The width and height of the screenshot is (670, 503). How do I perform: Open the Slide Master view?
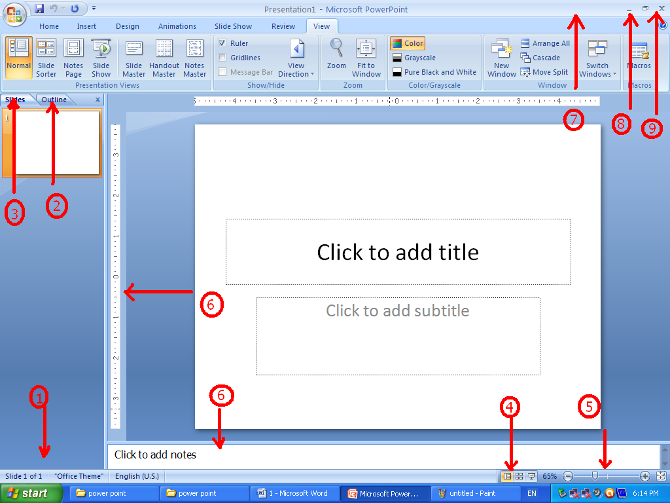pyautogui.click(x=133, y=58)
